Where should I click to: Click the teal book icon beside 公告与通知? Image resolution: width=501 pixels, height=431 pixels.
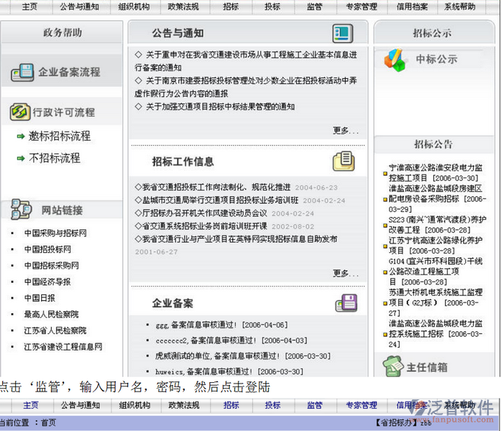click(x=341, y=33)
